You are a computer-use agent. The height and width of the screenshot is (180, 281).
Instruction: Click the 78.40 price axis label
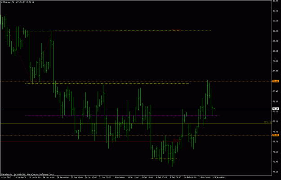275,162
